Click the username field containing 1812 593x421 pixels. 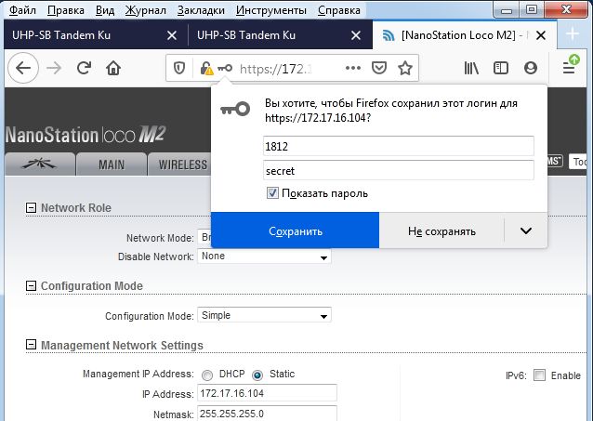click(398, 146)
